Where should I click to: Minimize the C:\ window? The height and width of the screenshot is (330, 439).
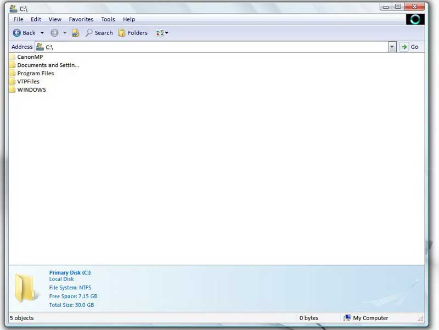coord(386,7)
